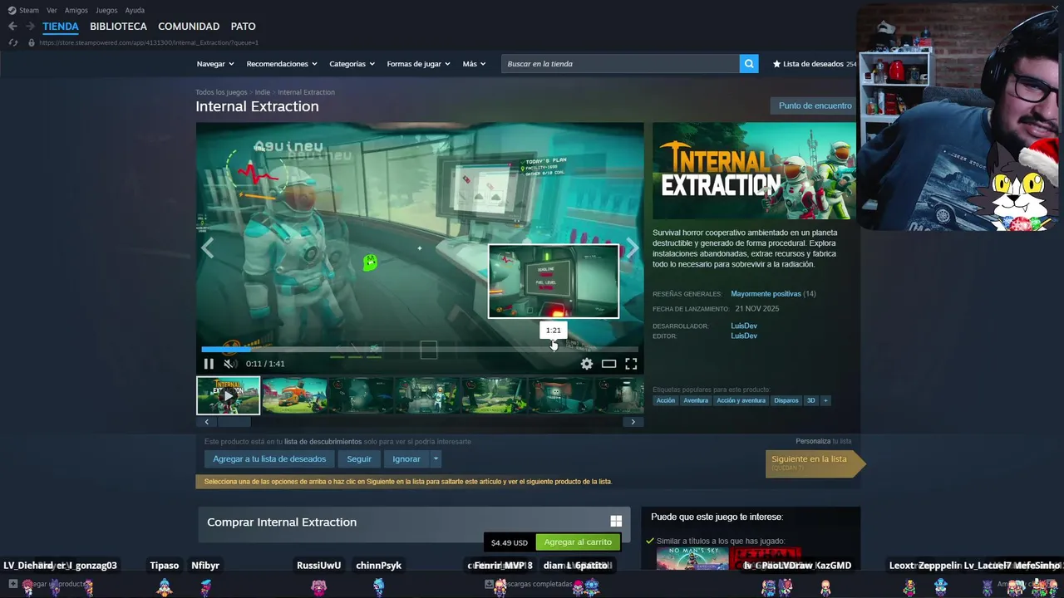Click the Internal Extraction header image
The image size is (1064, 598).
click(754, 171)
